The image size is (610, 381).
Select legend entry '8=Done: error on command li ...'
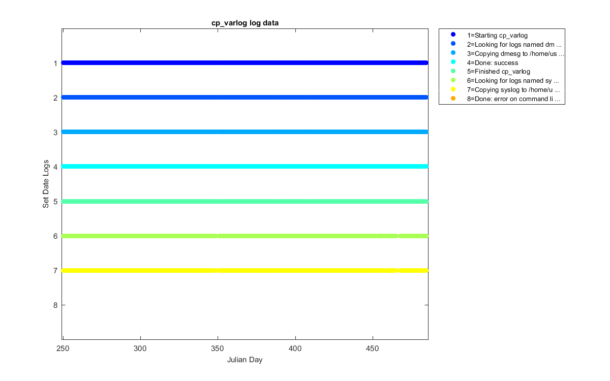point(514,99)
